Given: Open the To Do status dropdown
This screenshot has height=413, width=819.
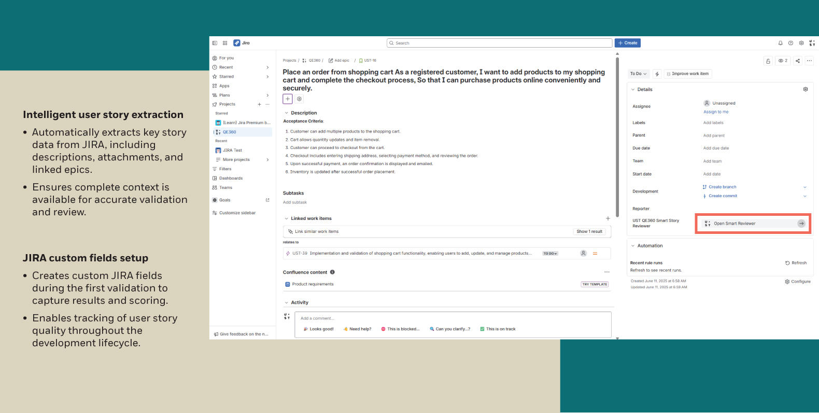Looking at the screenshot, I should (x=638, y=74).
